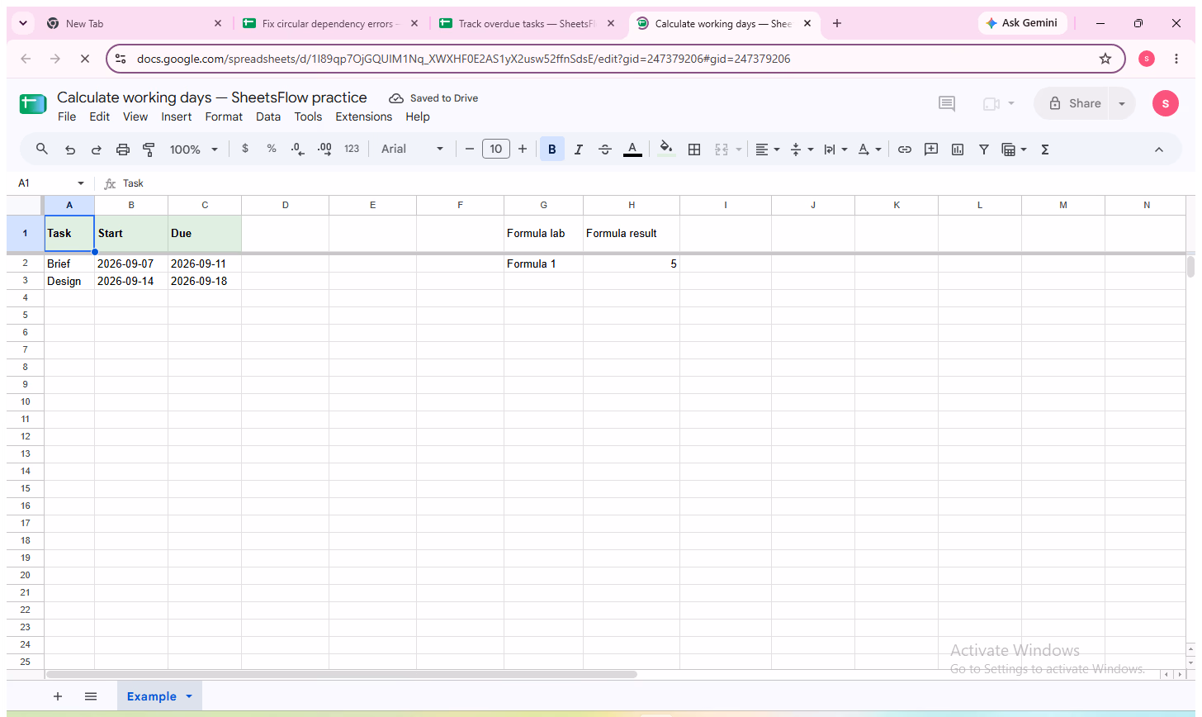Open the comment history icon
Screen dimensions: 1202x717
point(947,103)
